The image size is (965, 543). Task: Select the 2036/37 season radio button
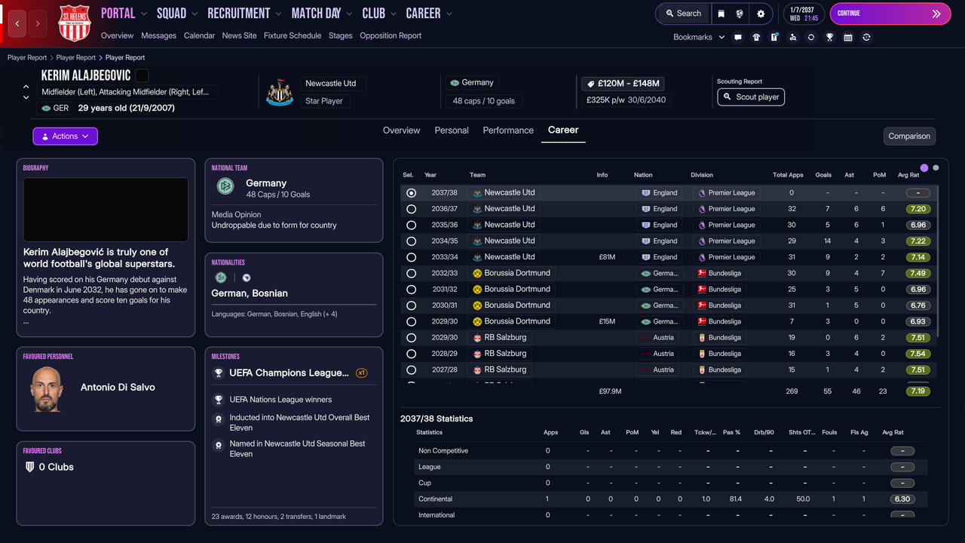point(411,209)
